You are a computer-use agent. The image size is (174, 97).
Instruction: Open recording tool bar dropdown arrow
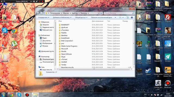pyautogui.click(x=31, y=1)
